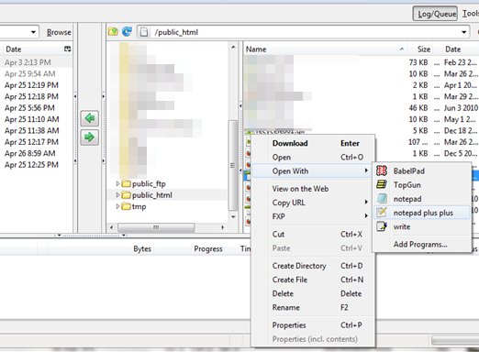Select Cut in the context menu

tap(313, 234)
